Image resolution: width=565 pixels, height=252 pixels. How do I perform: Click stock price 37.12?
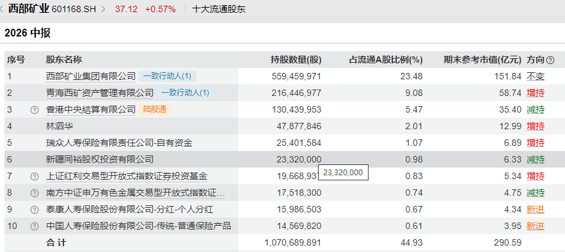click(x=127, y=10)
